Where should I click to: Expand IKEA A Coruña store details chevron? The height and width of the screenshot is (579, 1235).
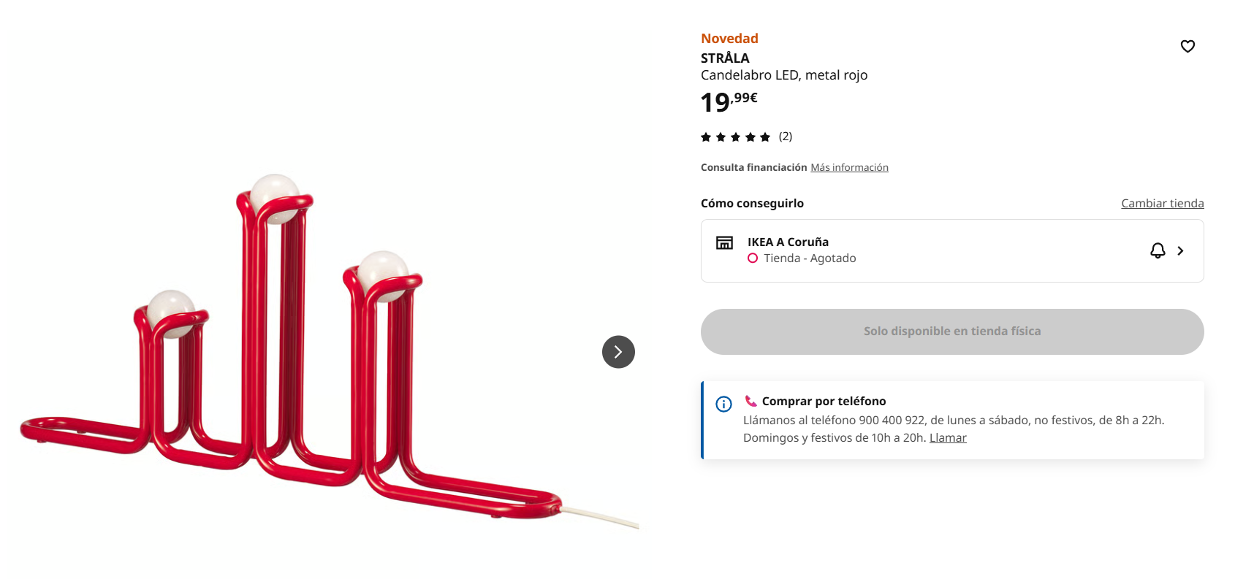tap(1180, 250)
